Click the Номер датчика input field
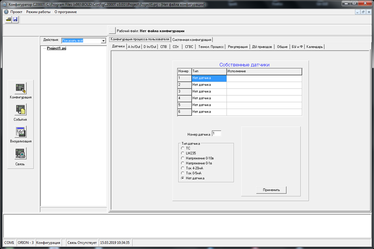Screen dimensions: 374x249 click(216, 134)
